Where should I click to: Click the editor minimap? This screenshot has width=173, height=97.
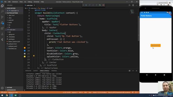(x=132, y=11)
